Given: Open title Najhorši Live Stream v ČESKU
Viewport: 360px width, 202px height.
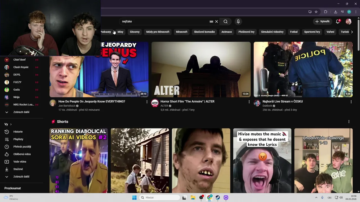Looking at the screenshot, I should (x=283, y=101).
